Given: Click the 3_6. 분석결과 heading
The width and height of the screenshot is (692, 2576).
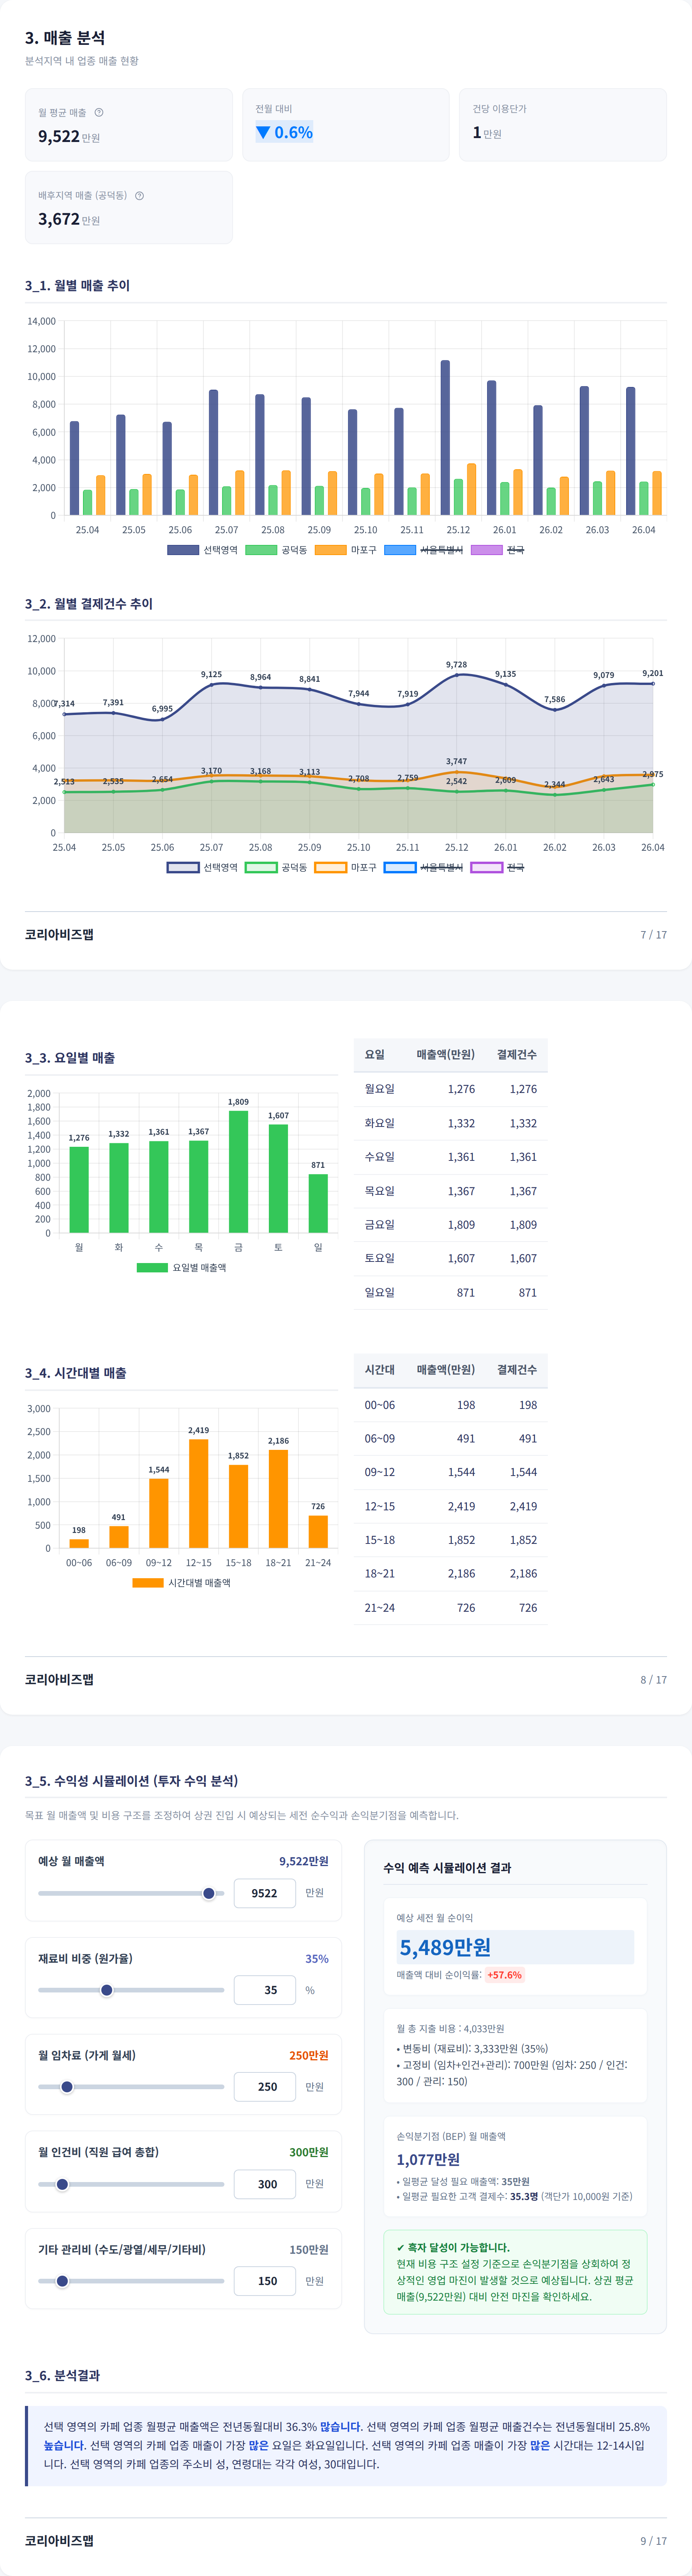Looking at the screenshot, I should (62, 2375).
